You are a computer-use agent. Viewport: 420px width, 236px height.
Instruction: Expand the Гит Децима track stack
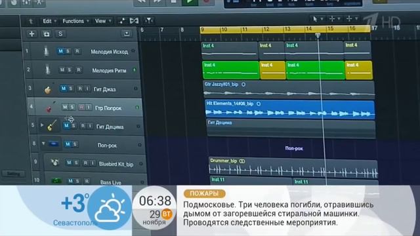click(x=42, y=125)
